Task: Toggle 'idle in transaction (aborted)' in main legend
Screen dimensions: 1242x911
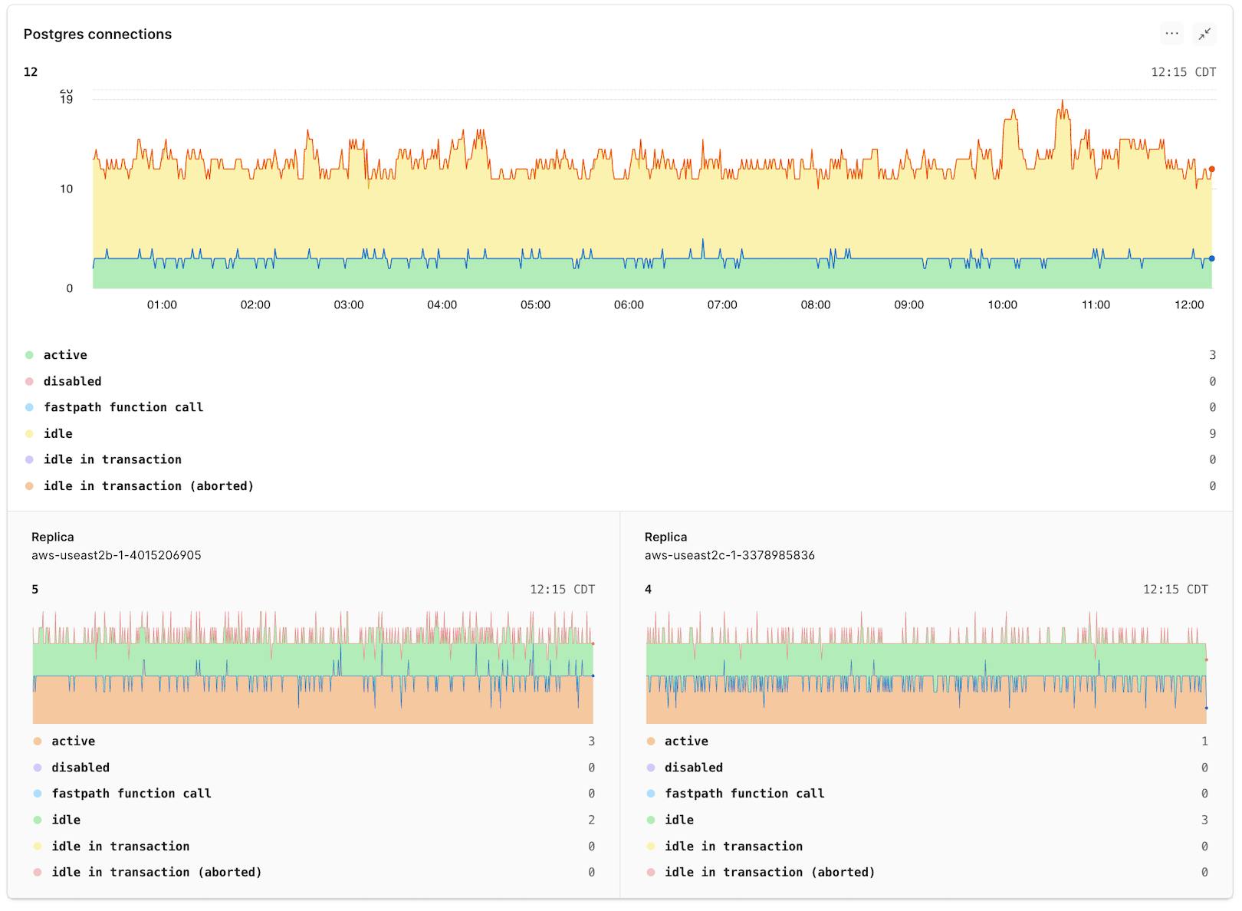Action: (148, 486)
